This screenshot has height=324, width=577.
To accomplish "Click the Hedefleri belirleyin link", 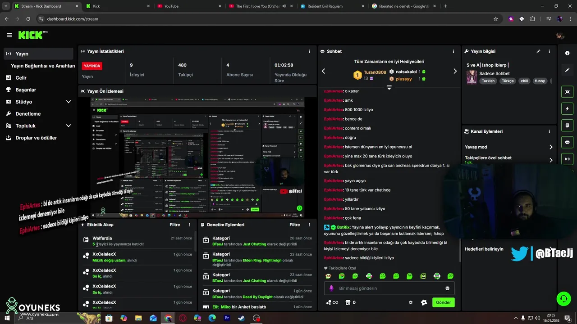I will 484,249.
